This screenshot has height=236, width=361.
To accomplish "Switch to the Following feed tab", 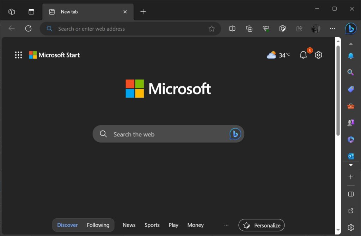I will 98,225.
